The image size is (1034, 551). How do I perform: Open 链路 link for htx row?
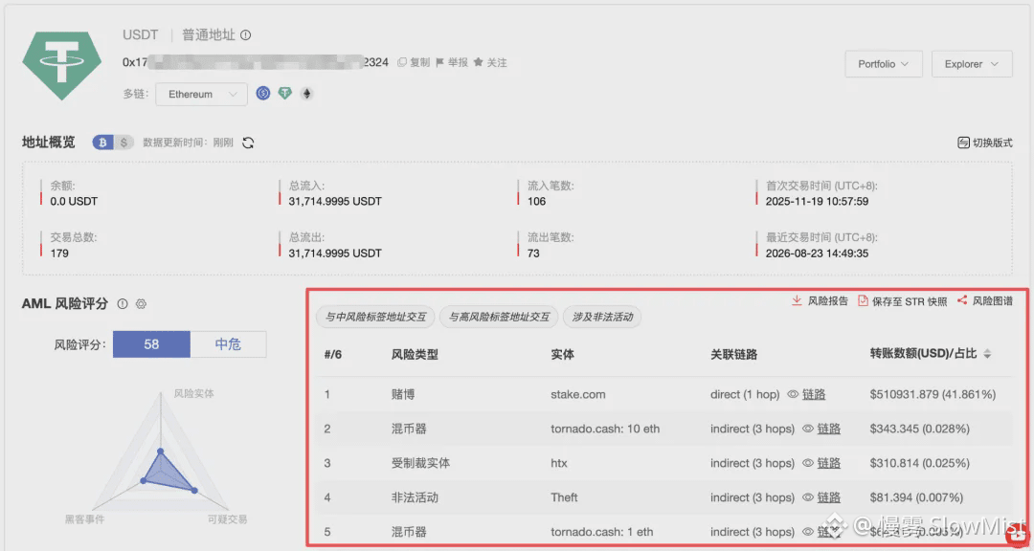pyautogui.click(x=828, y=463)
